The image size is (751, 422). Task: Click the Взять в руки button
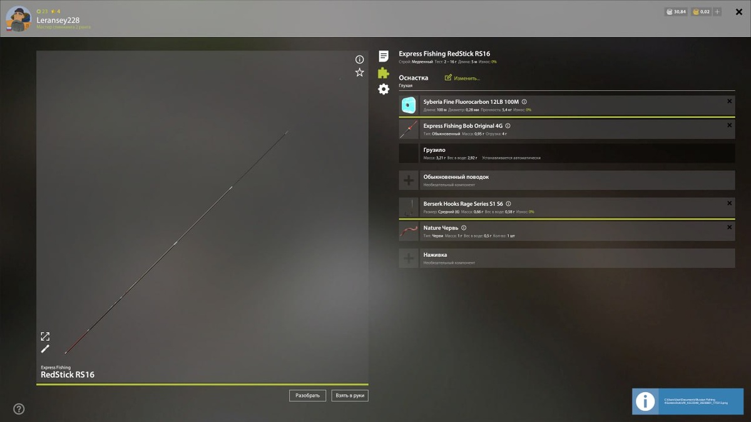[350, 395]
